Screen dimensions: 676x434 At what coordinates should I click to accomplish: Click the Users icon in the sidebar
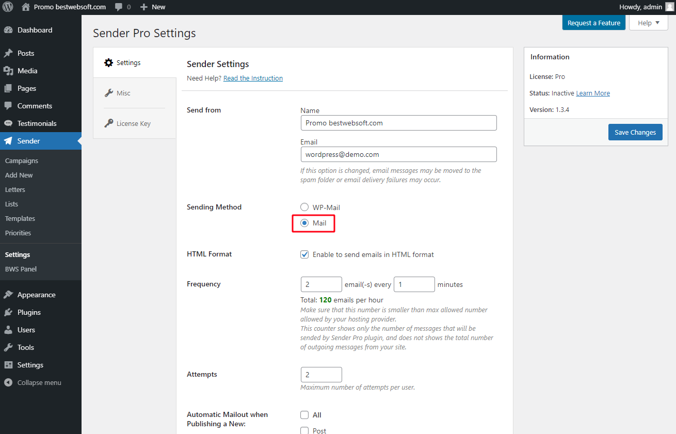coord(8,330)
